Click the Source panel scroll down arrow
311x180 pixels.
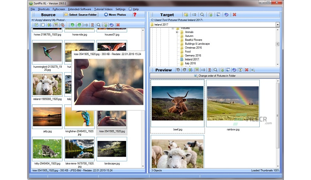click(x=143, y=166)
